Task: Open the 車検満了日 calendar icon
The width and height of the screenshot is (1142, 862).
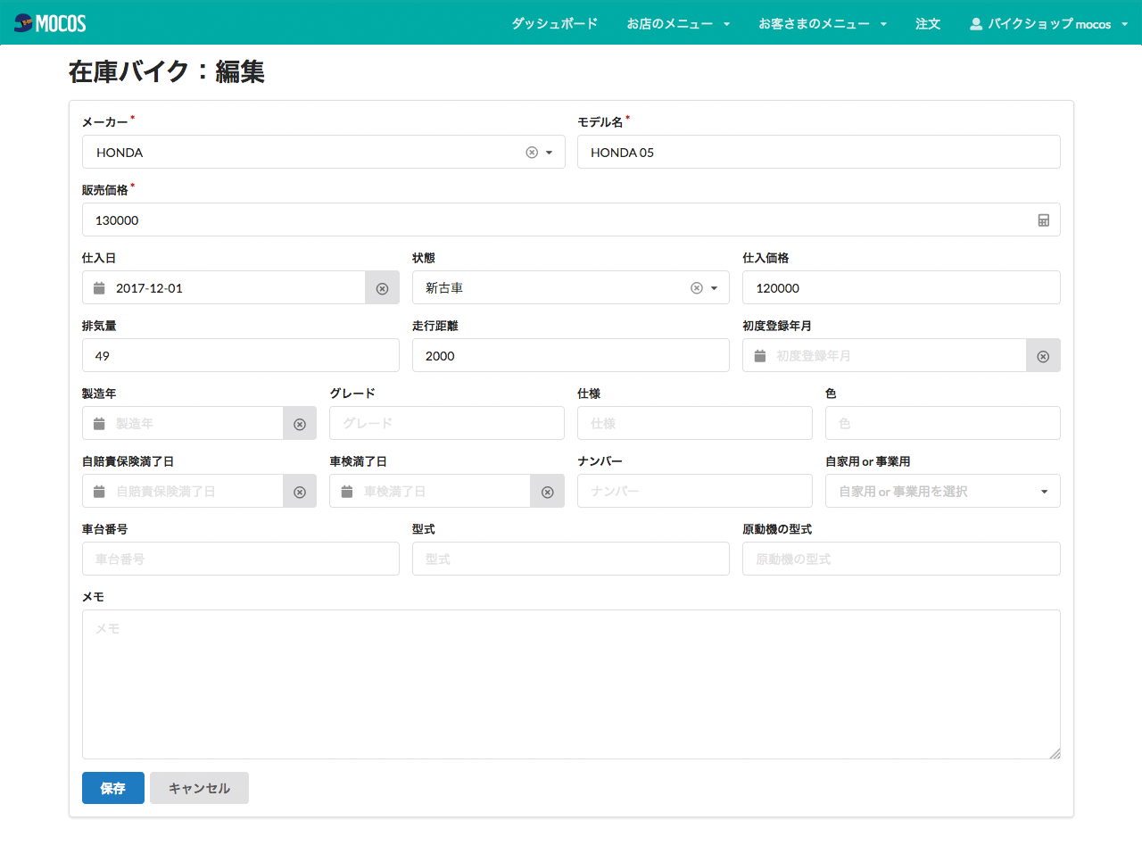Action: [347, 492]
